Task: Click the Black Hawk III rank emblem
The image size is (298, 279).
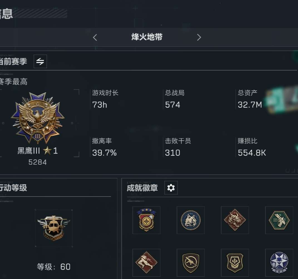Action: pos(38,118)
